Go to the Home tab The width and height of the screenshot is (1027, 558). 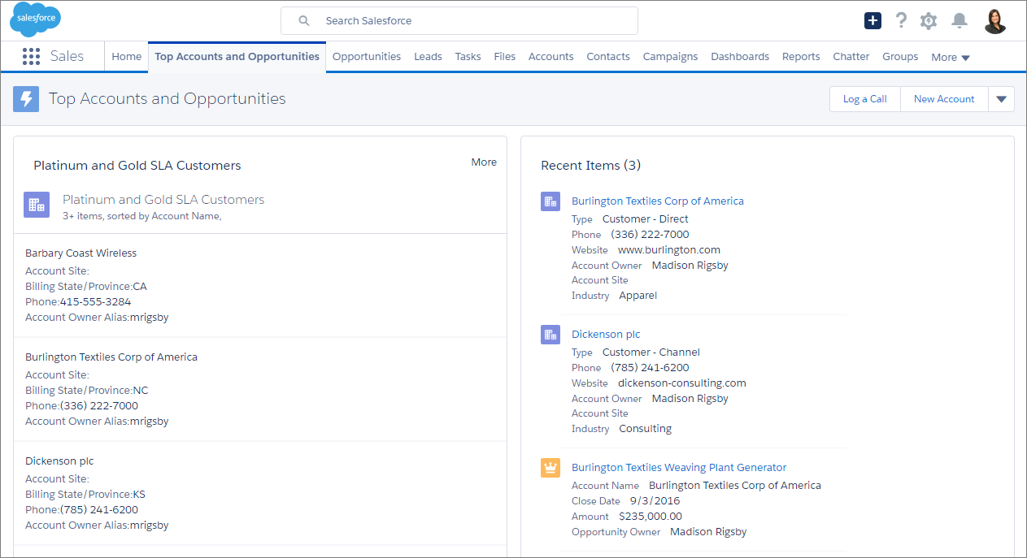126,57
